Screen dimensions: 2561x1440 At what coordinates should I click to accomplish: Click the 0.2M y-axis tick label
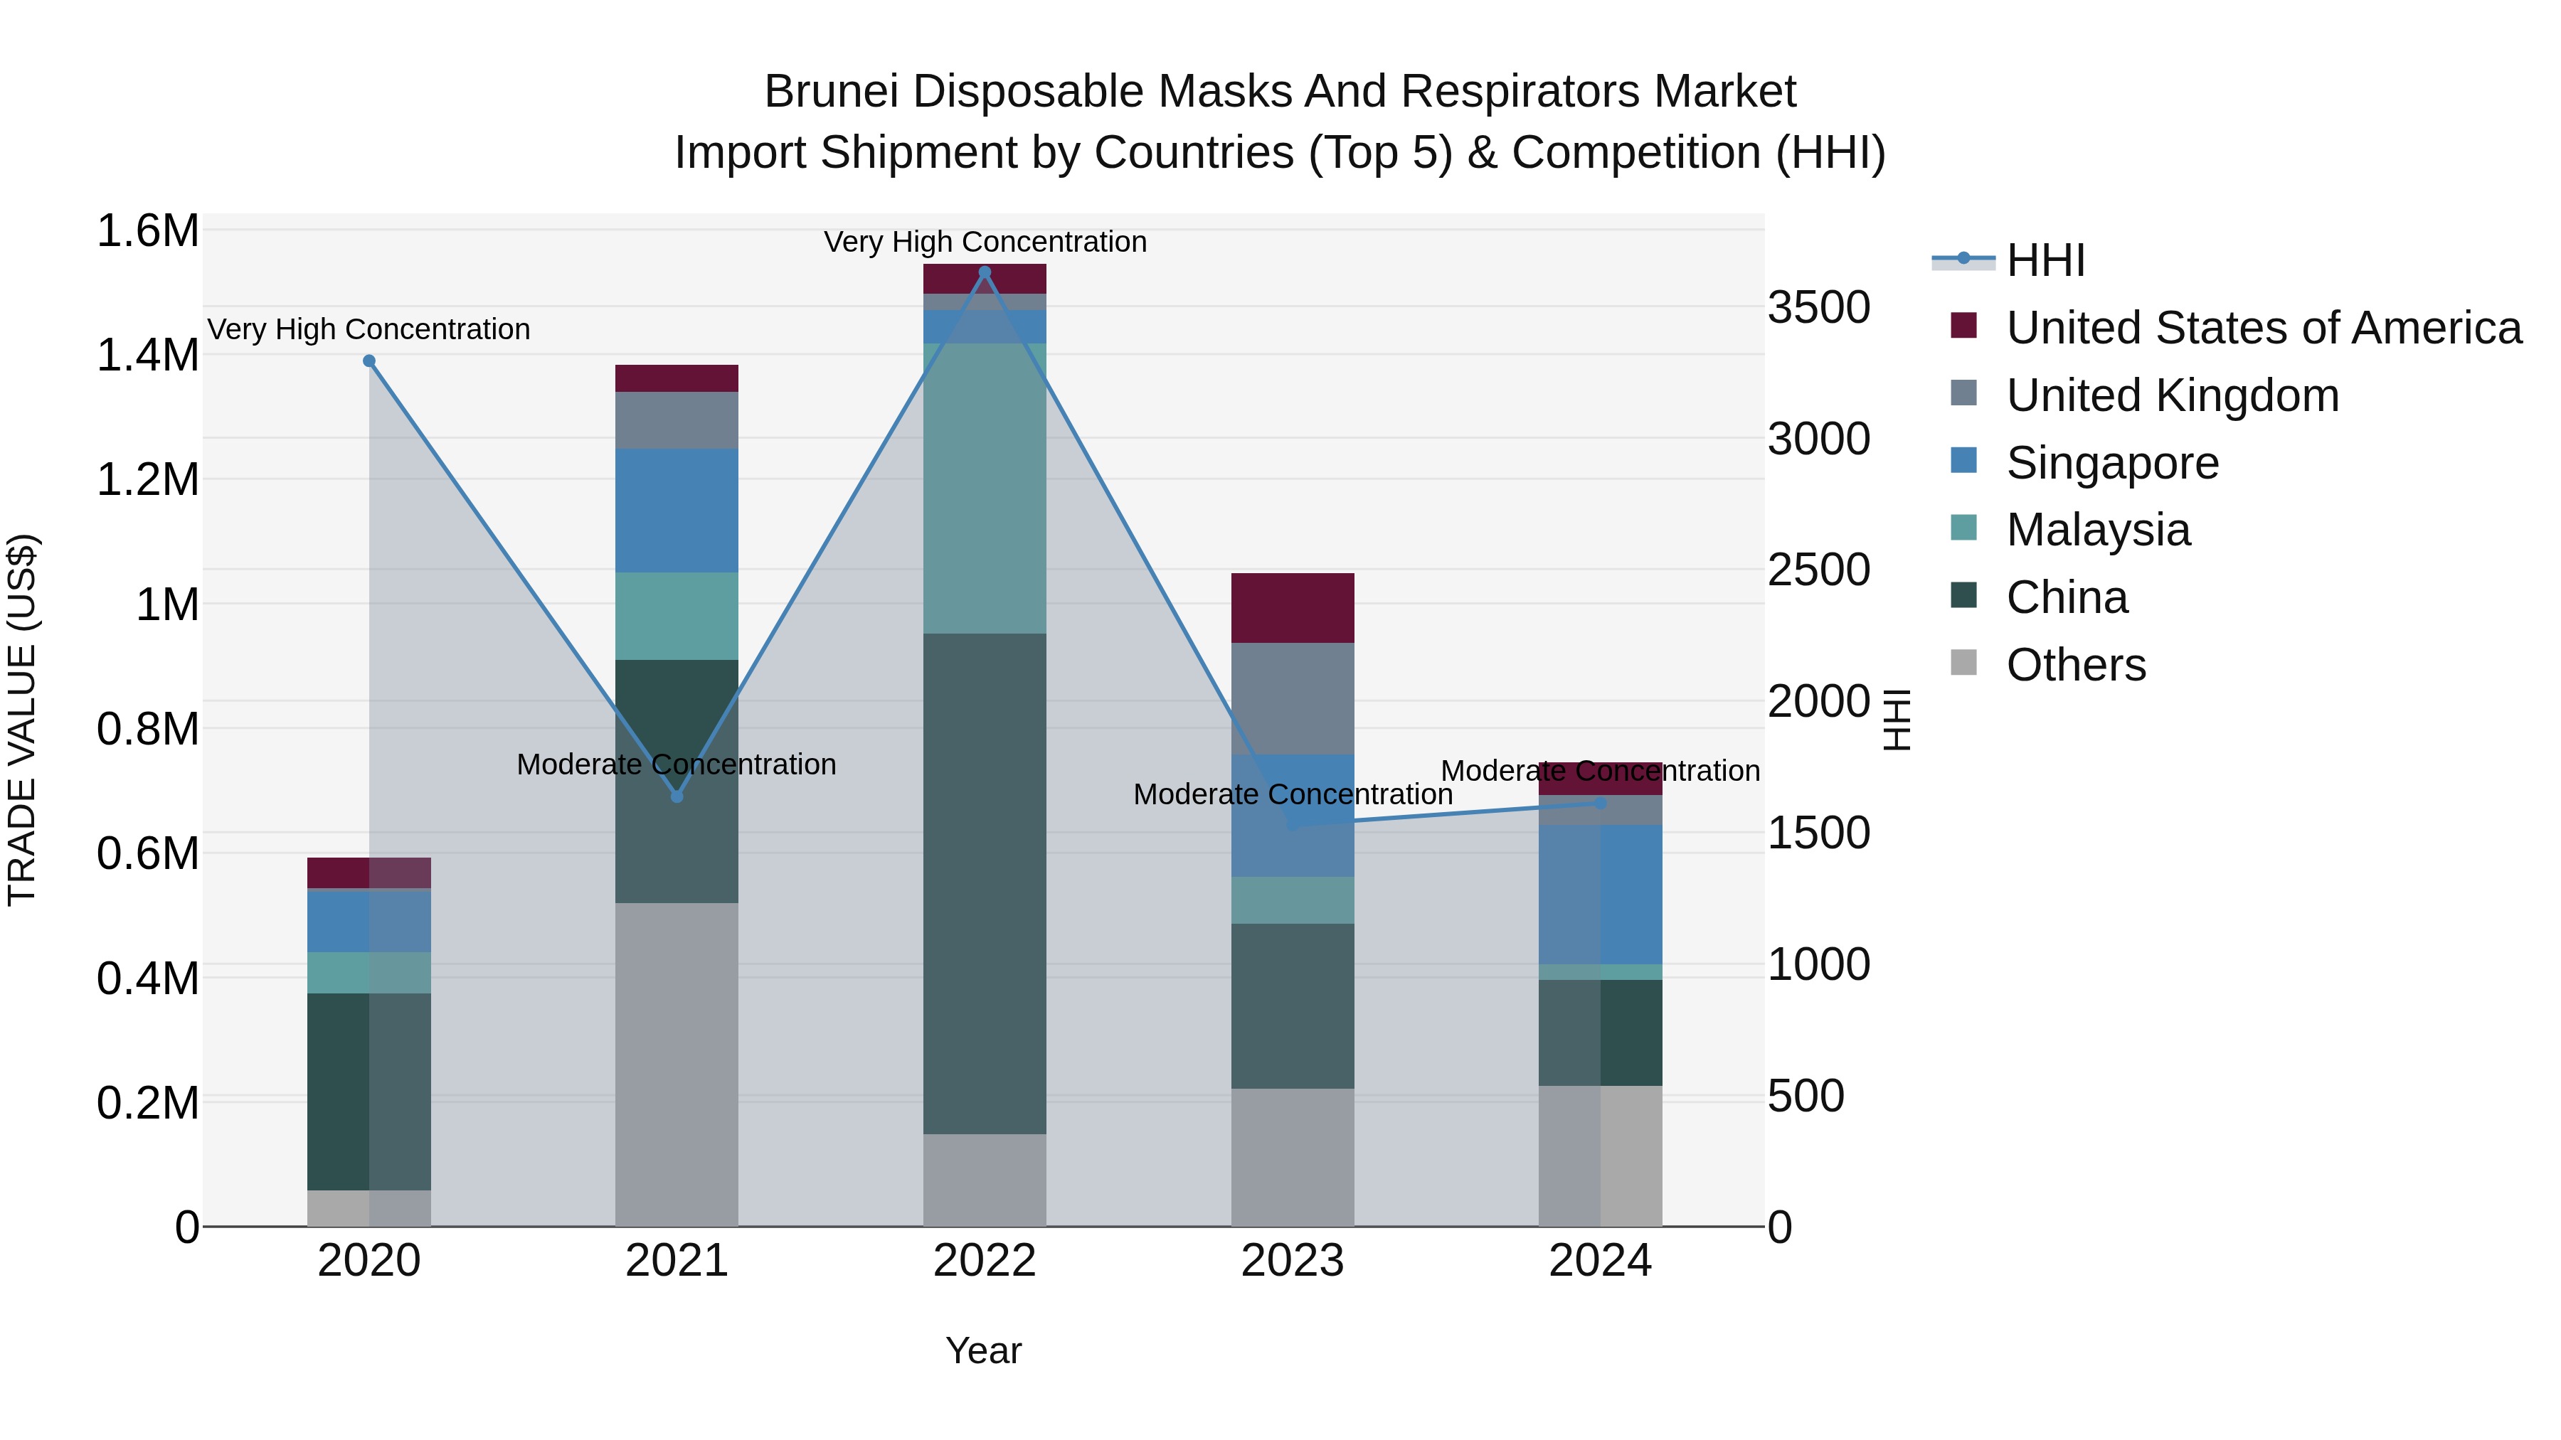148,1103
